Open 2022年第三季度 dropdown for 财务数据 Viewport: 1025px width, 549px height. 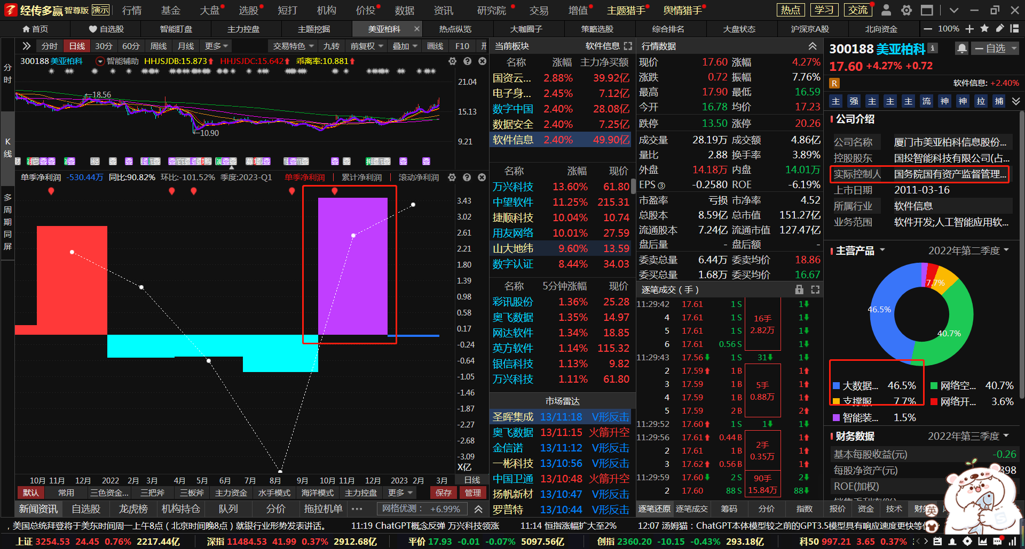[x=968, y=436]
